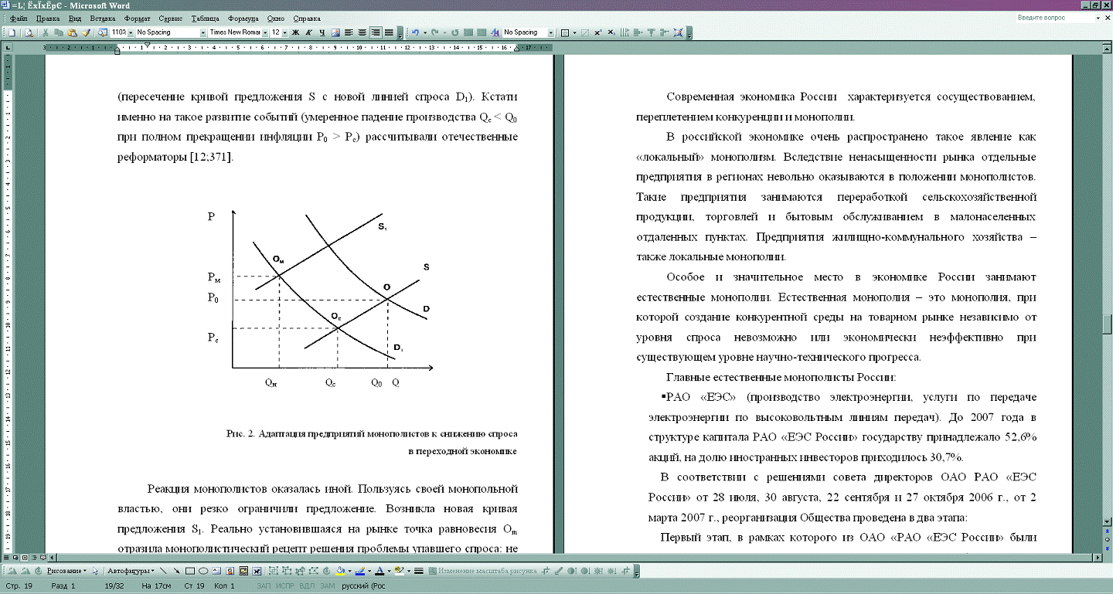Image resolution: width=1113 pixels, height=594 pixels.
Task: Click the New document icon
Action: coord(13,32)
